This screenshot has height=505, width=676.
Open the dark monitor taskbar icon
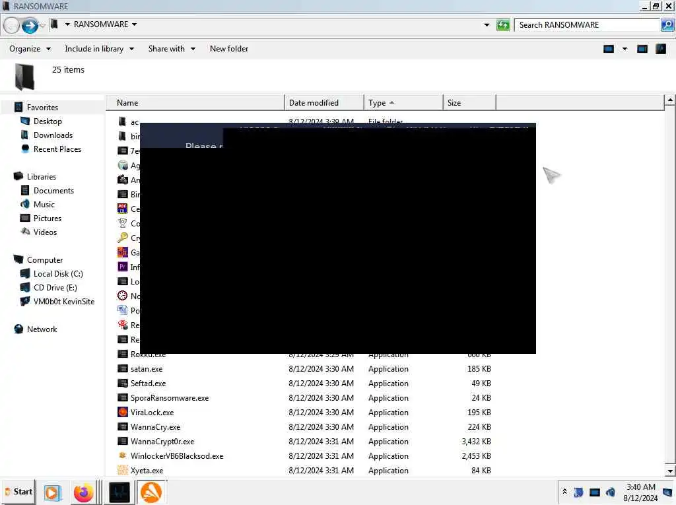click(119, 492)
